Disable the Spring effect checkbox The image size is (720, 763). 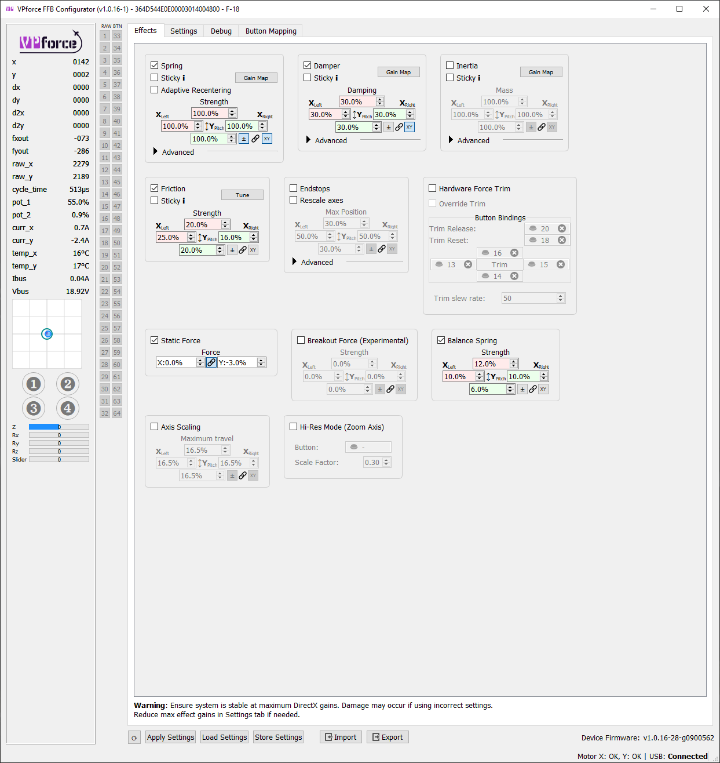155,66
